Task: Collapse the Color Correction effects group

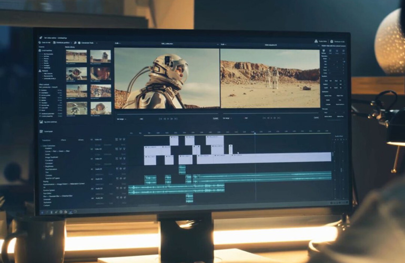Action: [41, 145]
